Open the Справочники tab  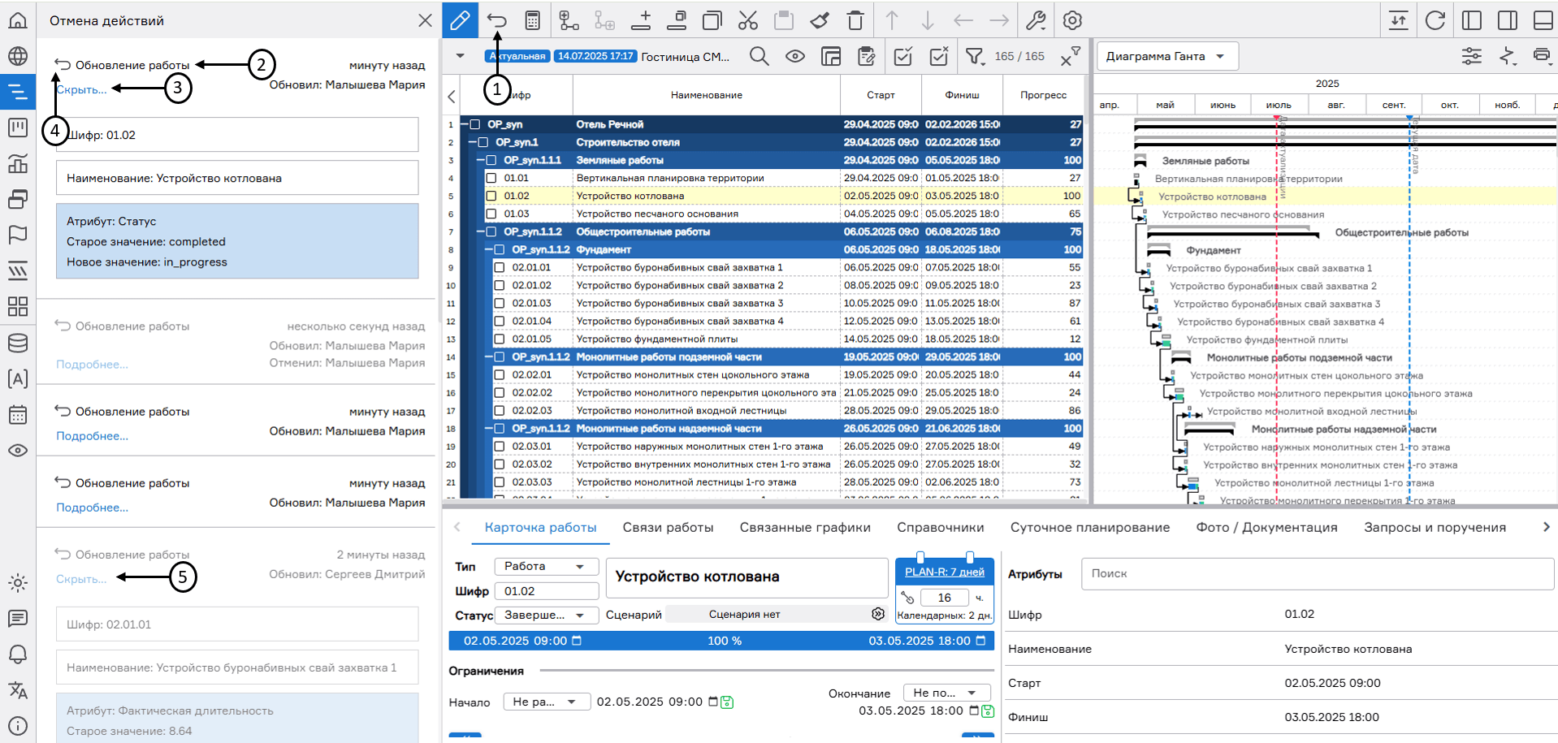click(940, 527)
